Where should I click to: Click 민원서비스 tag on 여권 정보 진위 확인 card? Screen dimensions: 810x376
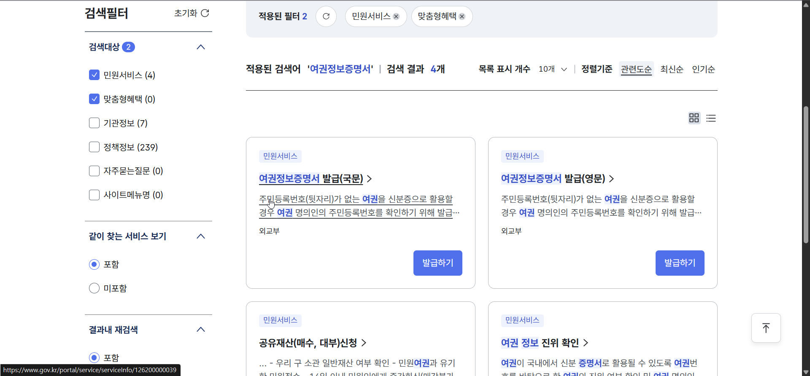(x=522, y=320)
